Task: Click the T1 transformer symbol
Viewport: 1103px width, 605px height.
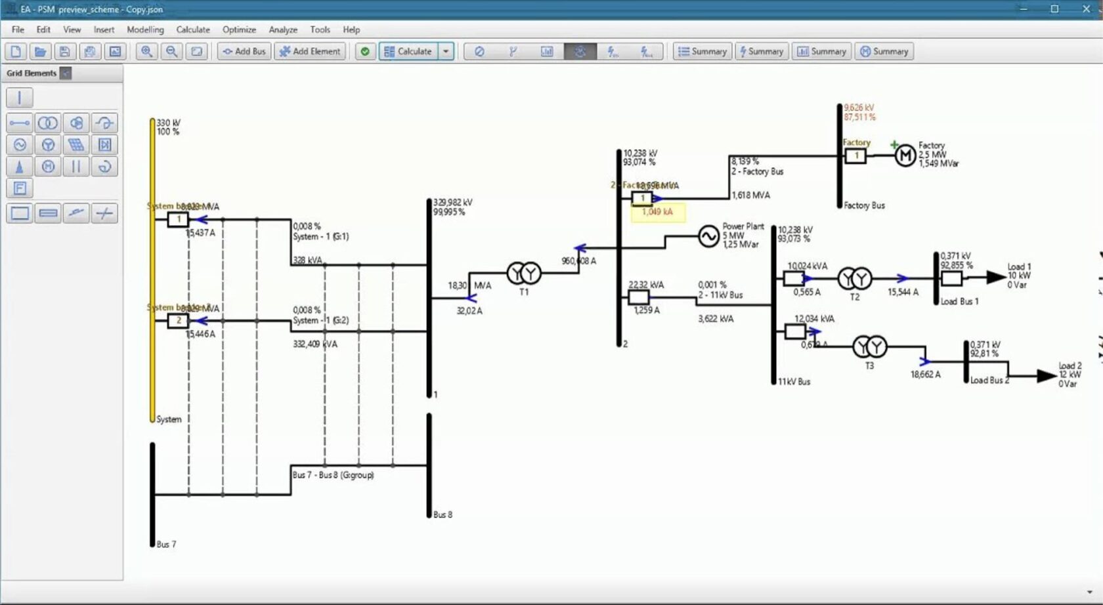Action: coord(524,273)
